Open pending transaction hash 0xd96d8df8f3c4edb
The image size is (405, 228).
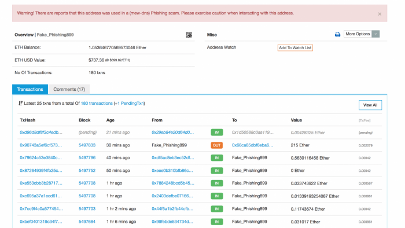[41, 132]
